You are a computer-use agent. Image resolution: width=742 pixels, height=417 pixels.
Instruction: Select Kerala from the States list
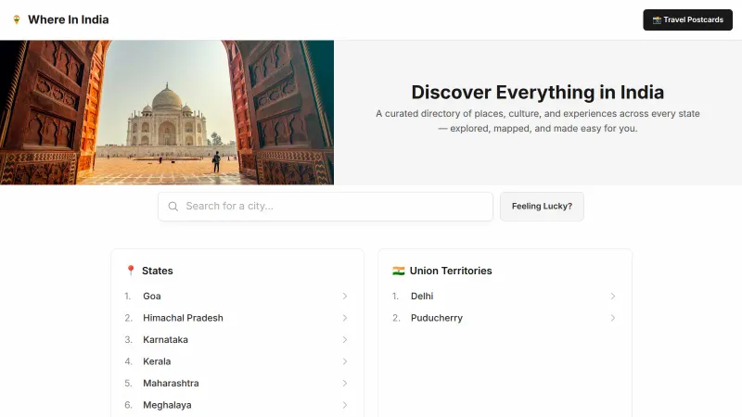(157, 361)
